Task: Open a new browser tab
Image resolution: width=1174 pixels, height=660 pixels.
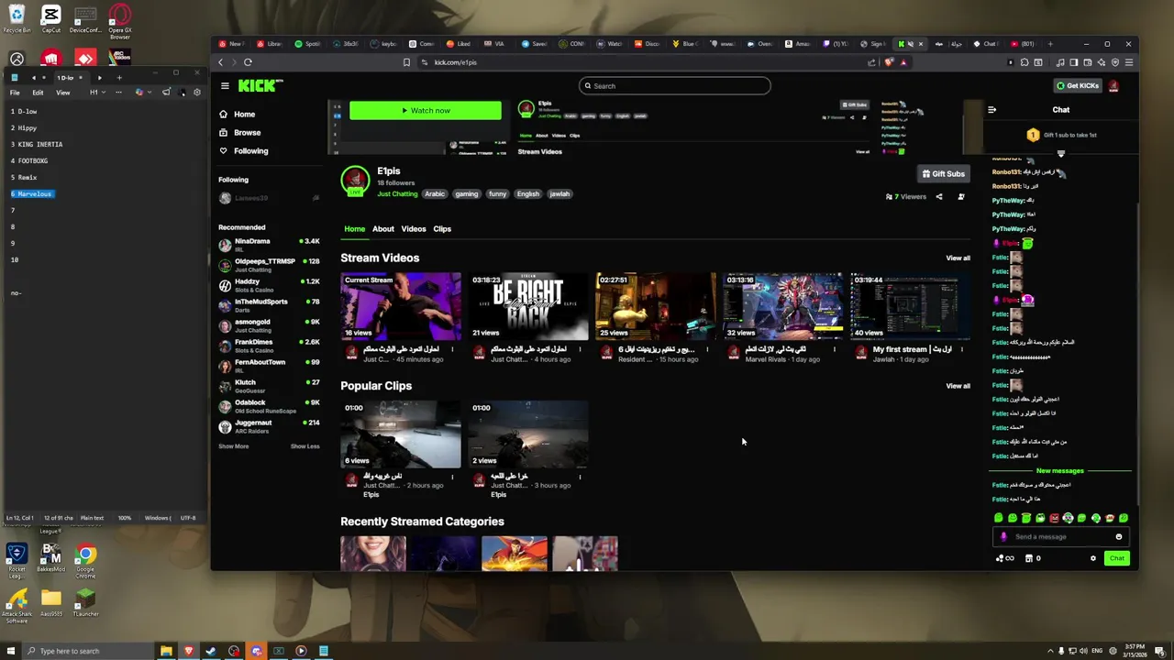Action: tap(1050, 44)
